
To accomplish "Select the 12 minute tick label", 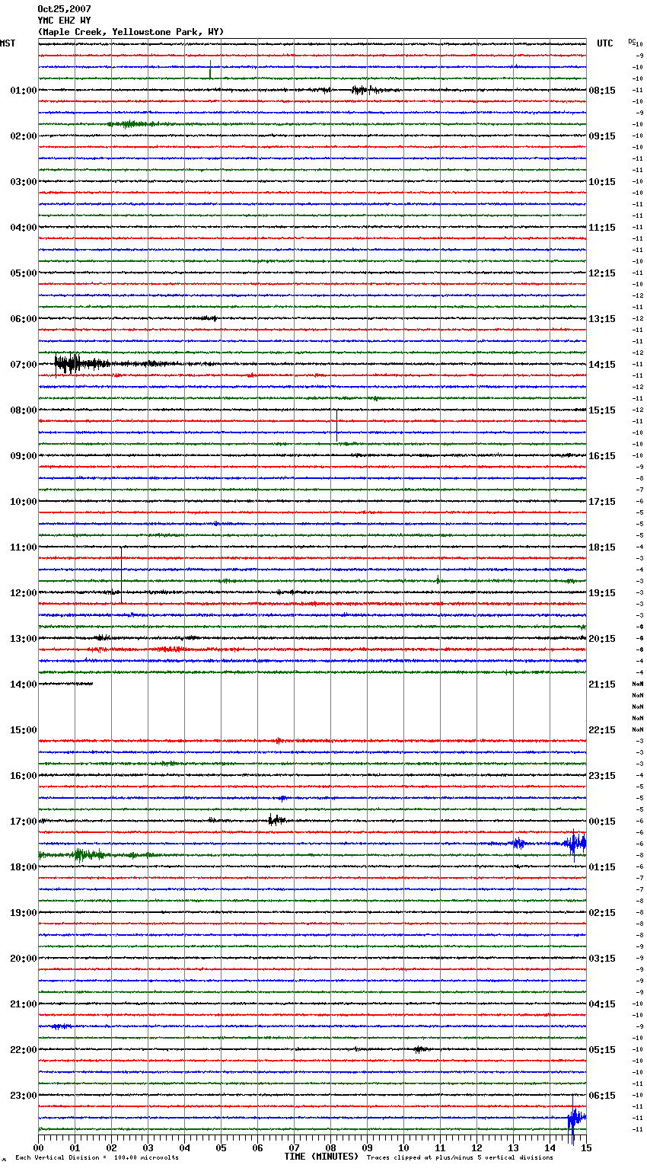I will pyautogui.click(x=477, y=1147).
